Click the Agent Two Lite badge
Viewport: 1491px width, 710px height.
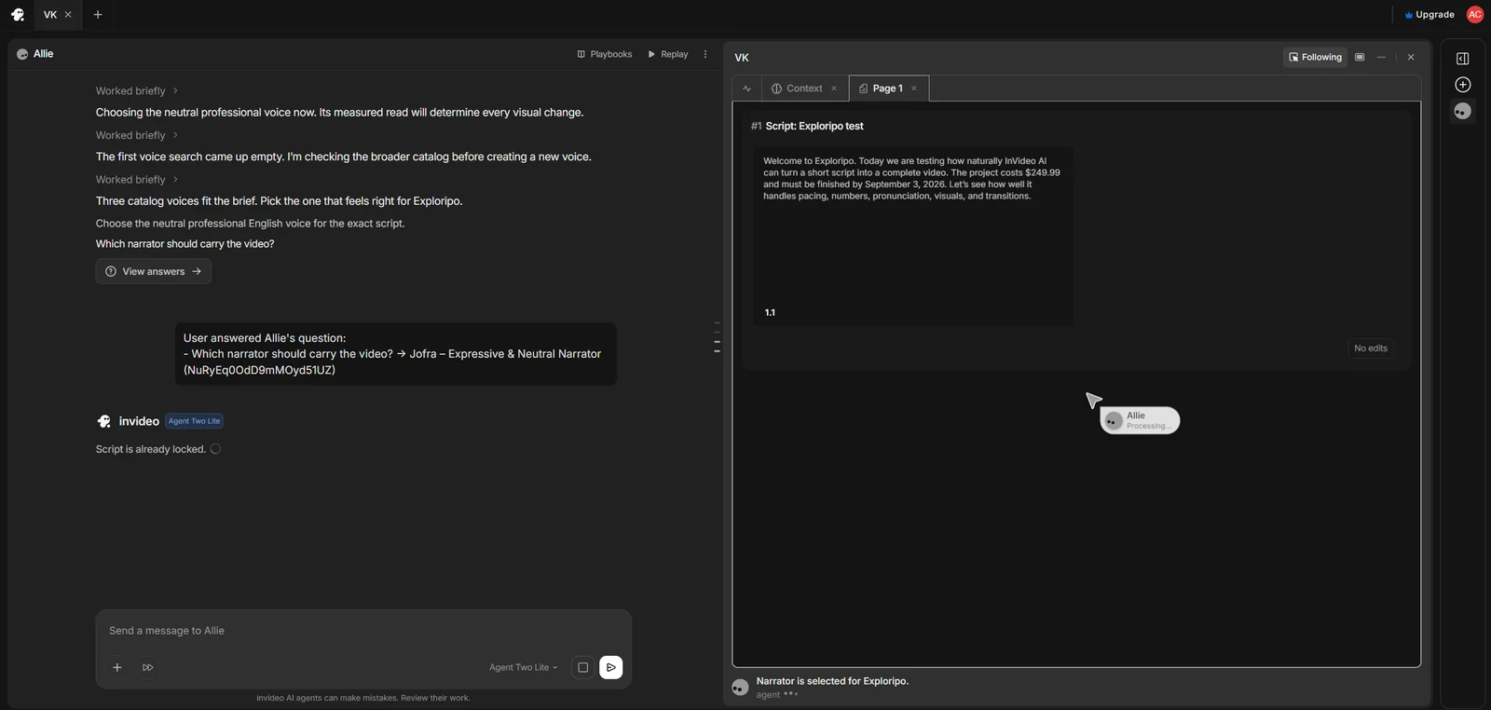pos(194,421)
